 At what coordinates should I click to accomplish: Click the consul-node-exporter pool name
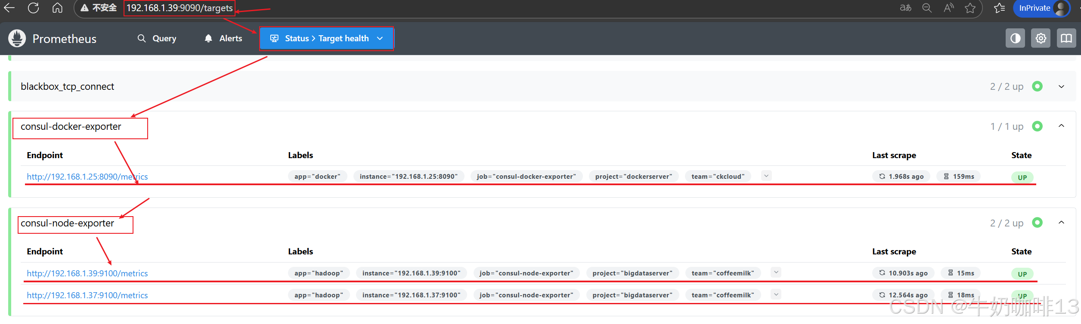coord(68,223)
